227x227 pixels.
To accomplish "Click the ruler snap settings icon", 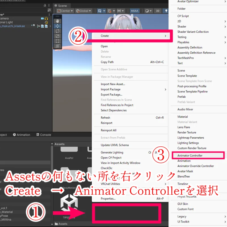I will coord(119,11).
